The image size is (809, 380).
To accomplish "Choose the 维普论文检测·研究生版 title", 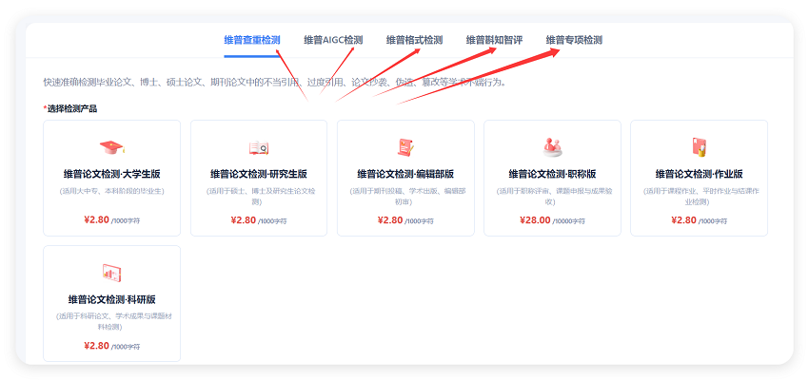I will pos(259,174).
